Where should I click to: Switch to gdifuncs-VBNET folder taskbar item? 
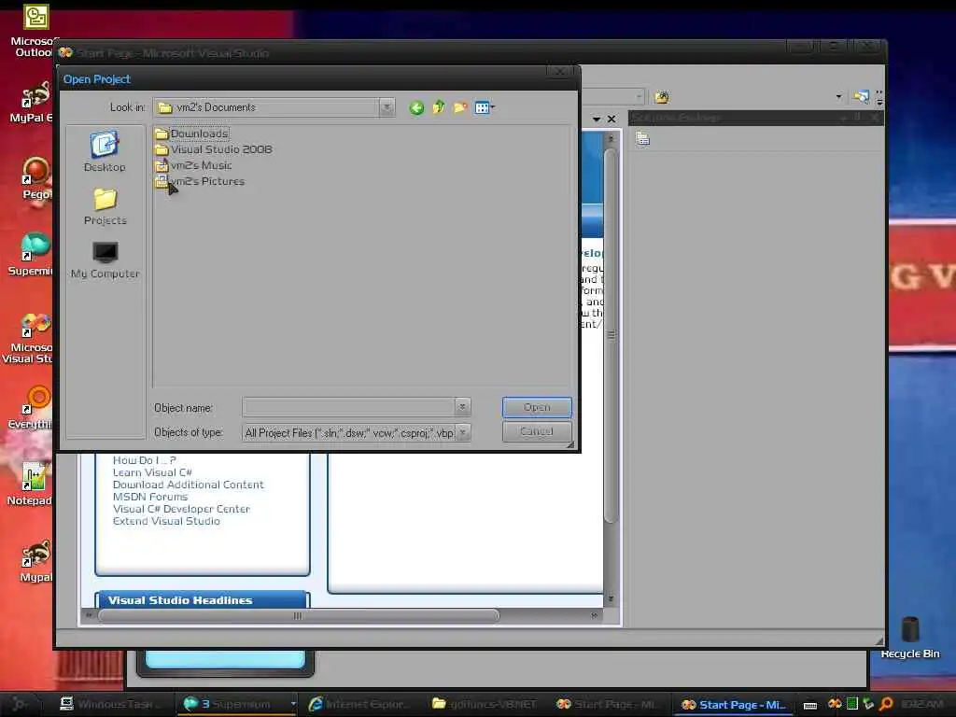[x=485, y=704]
